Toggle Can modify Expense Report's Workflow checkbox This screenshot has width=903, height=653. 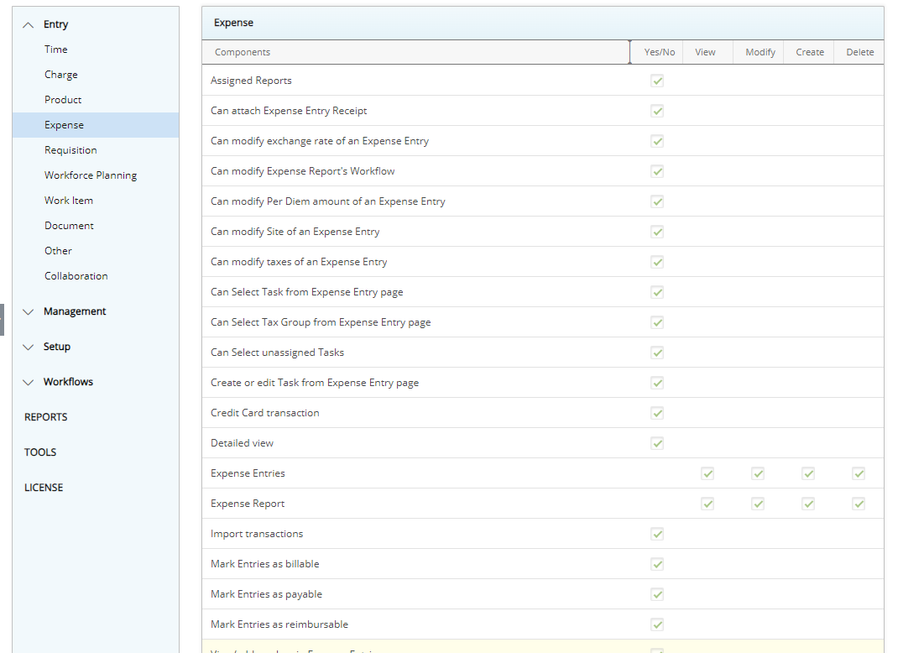(x=657, y=171)
